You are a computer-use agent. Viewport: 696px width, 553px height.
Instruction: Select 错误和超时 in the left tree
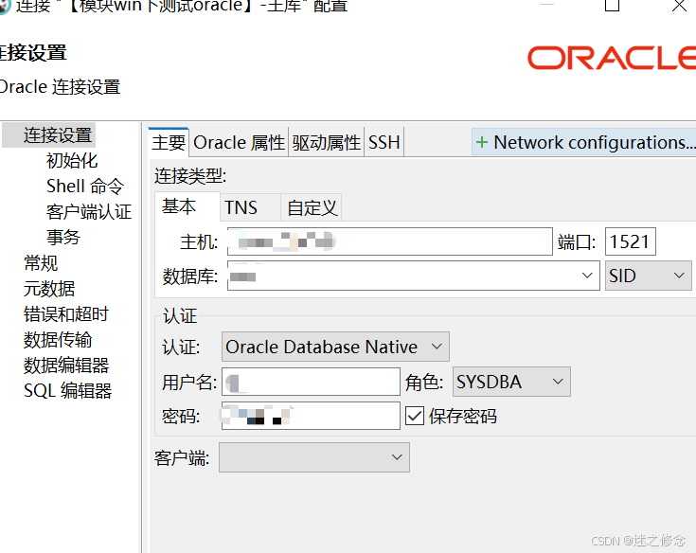point(66,313)
